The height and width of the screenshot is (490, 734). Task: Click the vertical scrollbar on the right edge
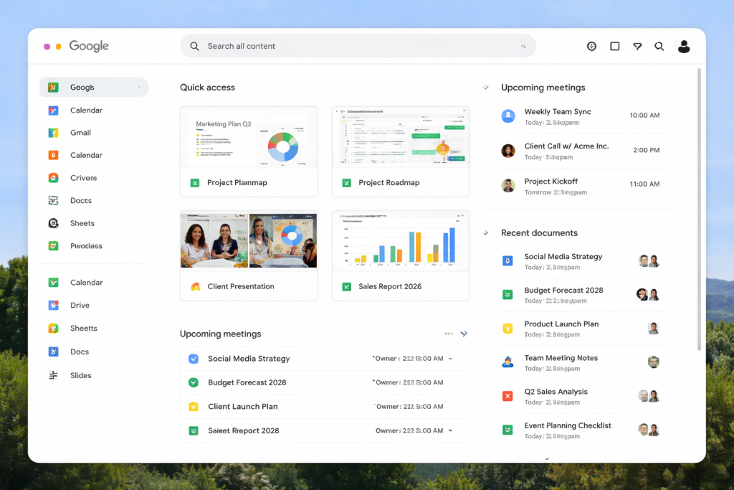coord(700,208)
